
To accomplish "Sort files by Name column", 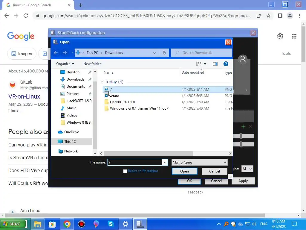I will (108, 72).
